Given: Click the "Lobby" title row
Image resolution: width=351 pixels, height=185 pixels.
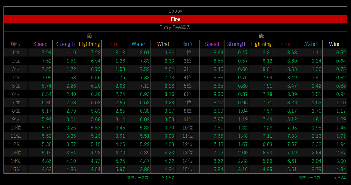Looking at the screenshot, I should 175,11.
